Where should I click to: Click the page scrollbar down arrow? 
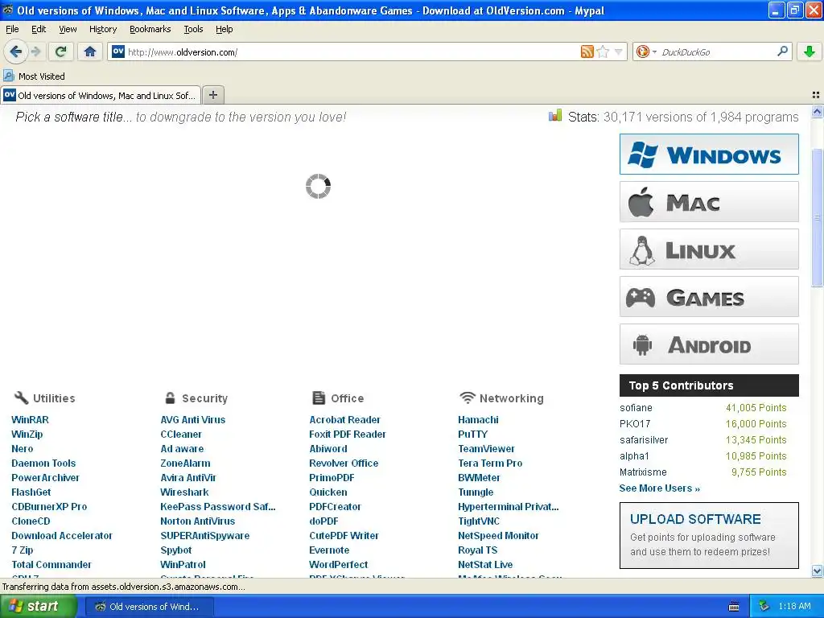pos(818,571)
